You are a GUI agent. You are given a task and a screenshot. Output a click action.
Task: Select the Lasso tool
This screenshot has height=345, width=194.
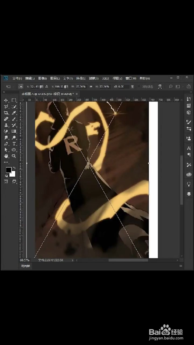click(x=6, y=106)
